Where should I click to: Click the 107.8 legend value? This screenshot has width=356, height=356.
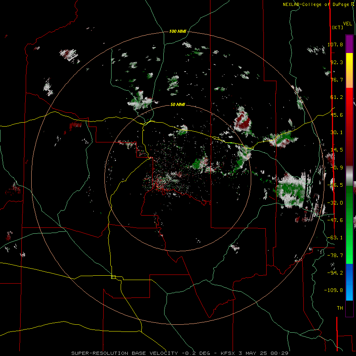335,44
